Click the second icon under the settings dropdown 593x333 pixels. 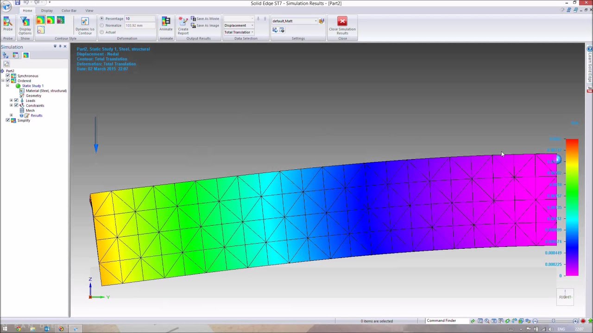282,30
